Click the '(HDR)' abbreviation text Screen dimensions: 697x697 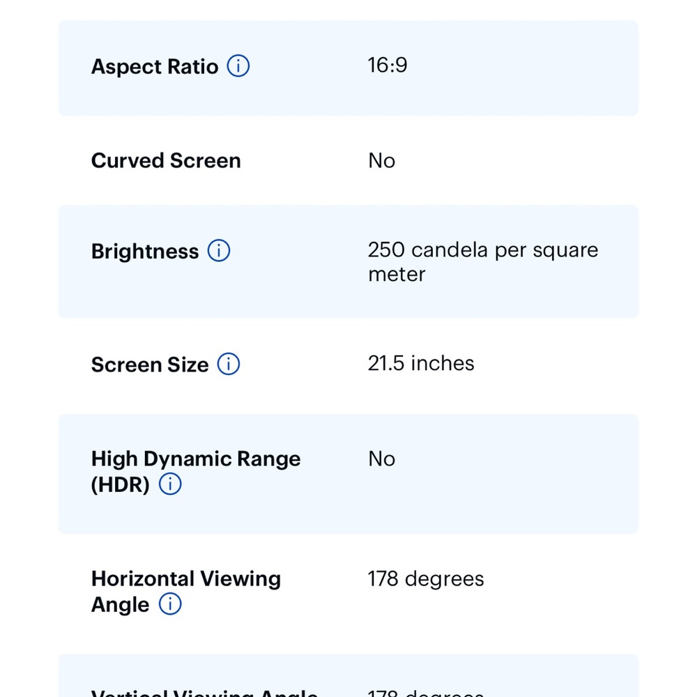pyautogui.click(x=120, y=484)
